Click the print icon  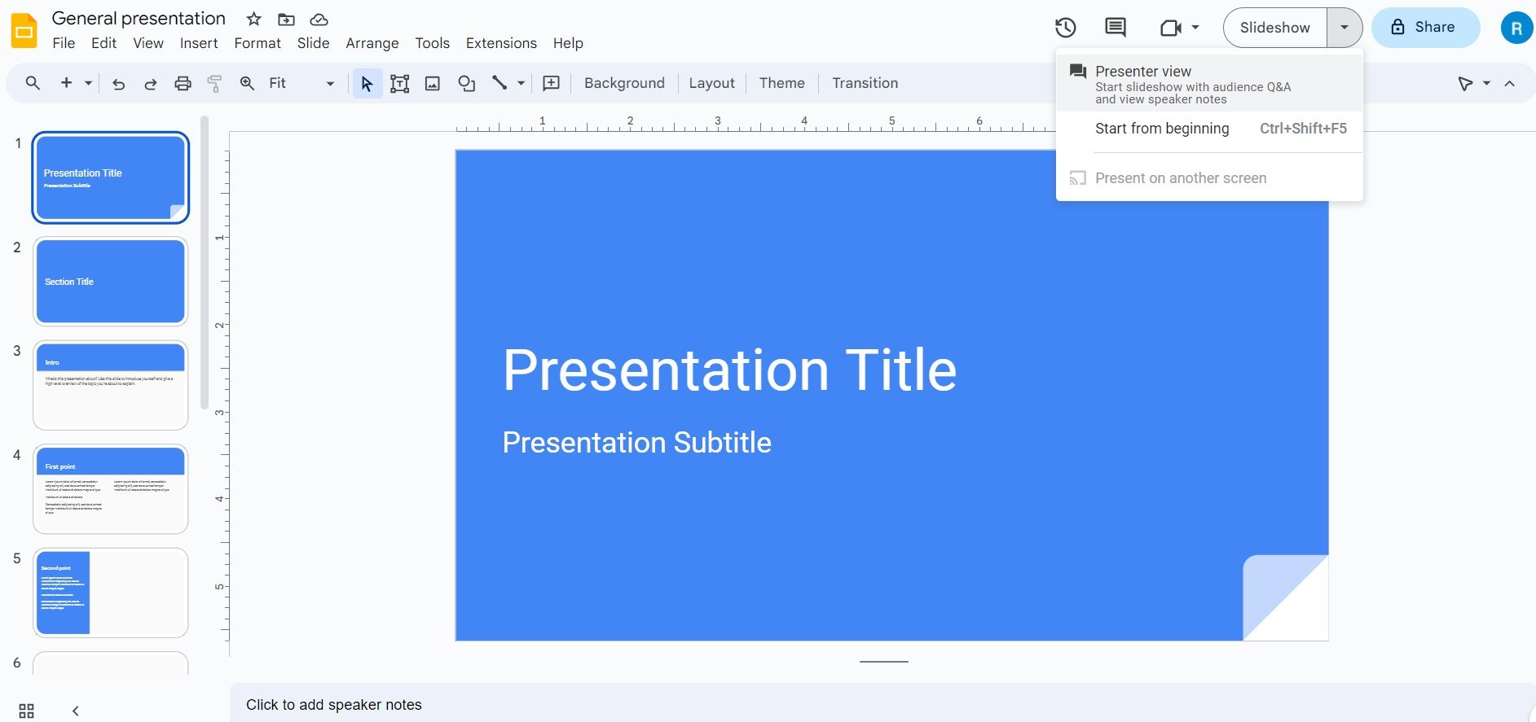(x=183, y=83)
